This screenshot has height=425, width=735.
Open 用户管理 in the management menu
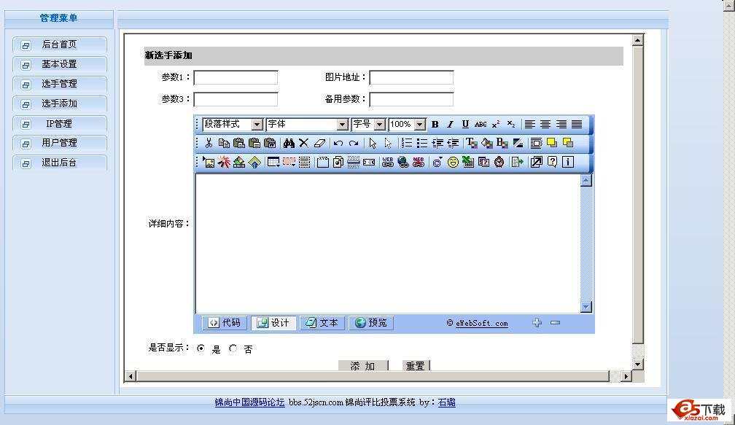[60, 143]
